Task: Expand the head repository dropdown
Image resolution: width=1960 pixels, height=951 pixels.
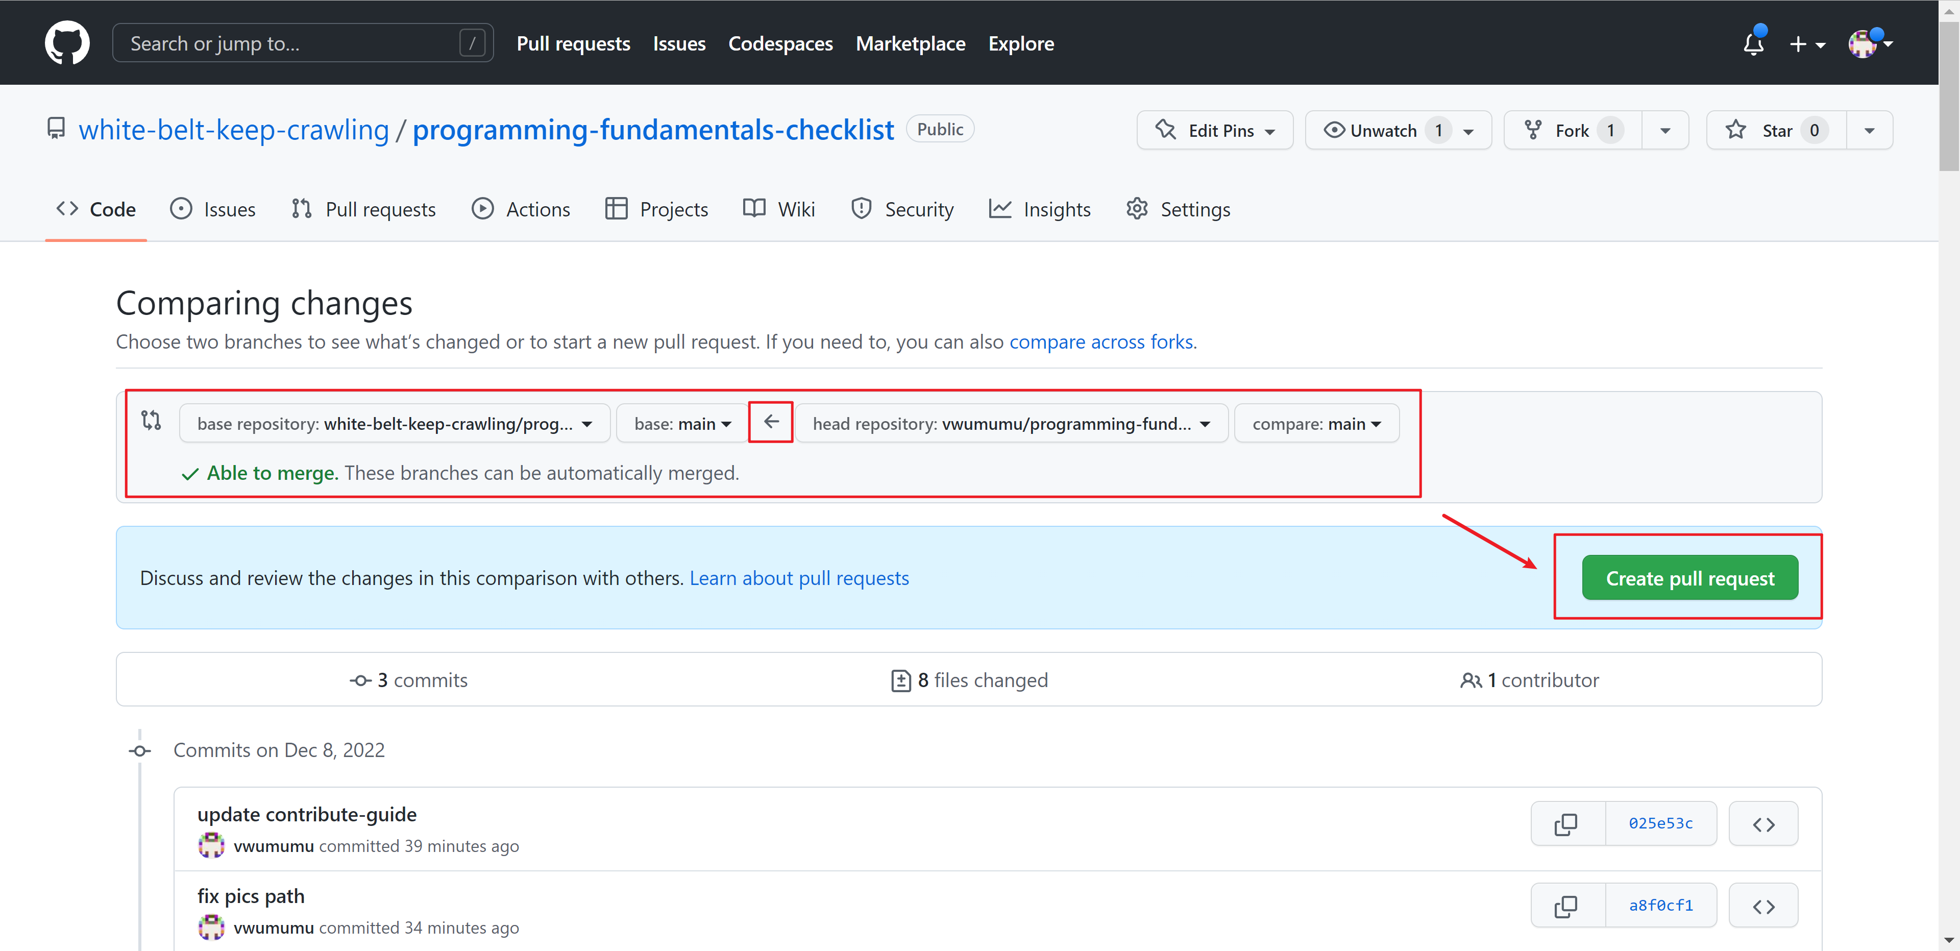Action: pos(1011,424)
